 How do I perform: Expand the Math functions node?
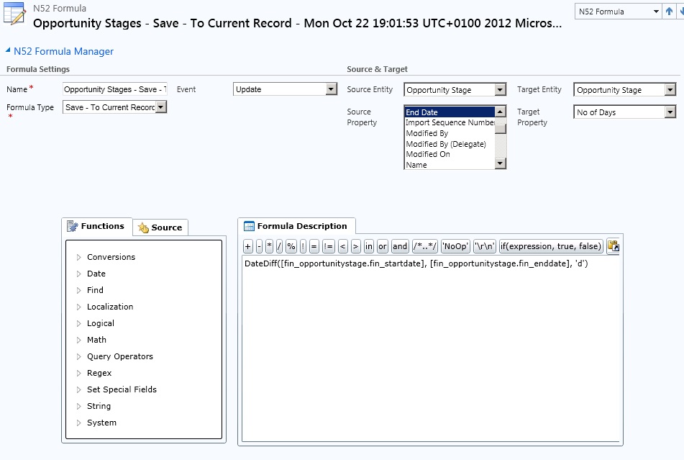[79, 340]
